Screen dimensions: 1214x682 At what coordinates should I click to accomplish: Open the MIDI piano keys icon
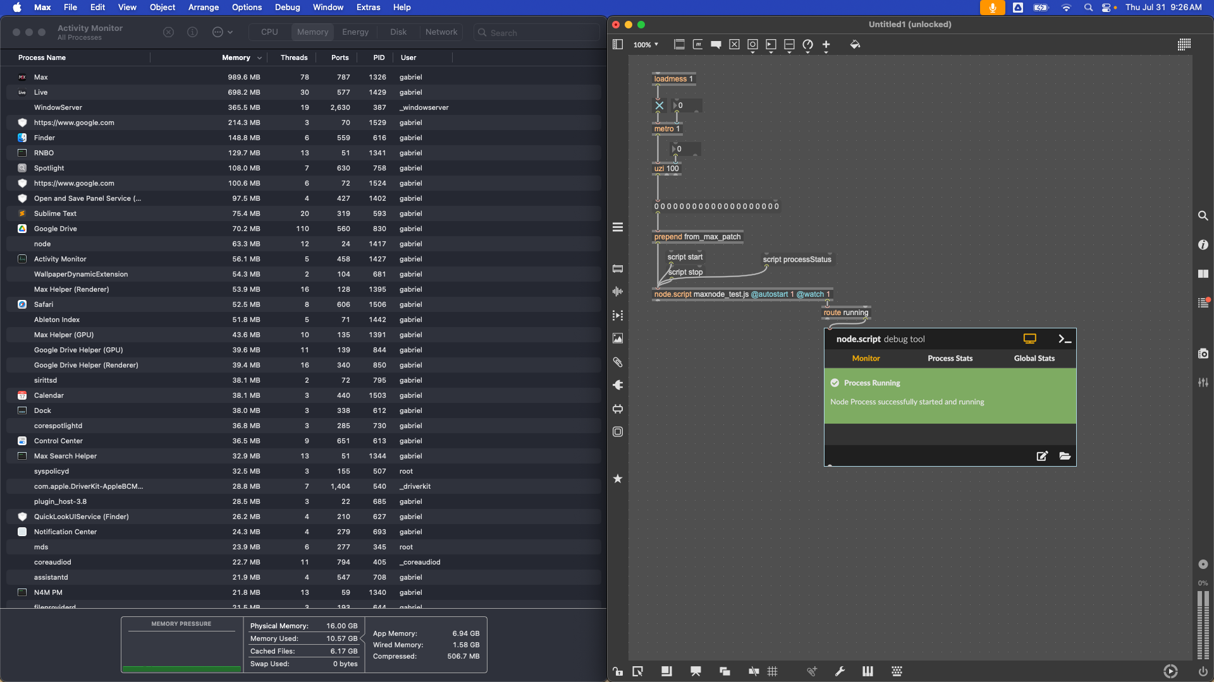[868, 671]
